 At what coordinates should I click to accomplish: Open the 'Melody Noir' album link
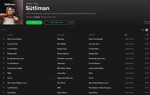94,54
